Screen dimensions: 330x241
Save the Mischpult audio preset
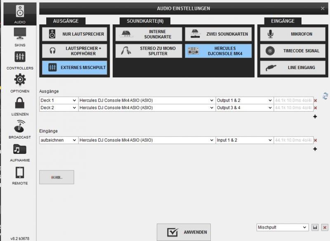tap(315, 227)
